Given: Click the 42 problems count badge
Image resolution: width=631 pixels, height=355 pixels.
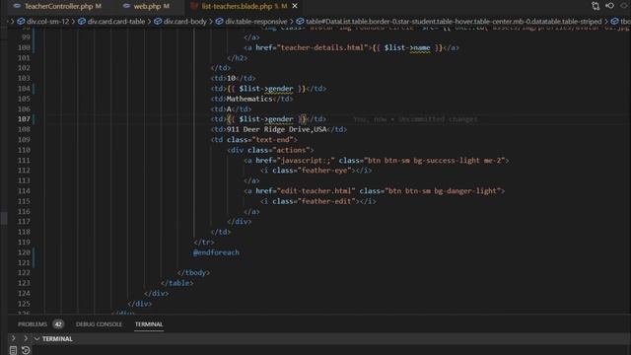Looking at the screenshot, I should pyautogui.click(x=58, y=324).
